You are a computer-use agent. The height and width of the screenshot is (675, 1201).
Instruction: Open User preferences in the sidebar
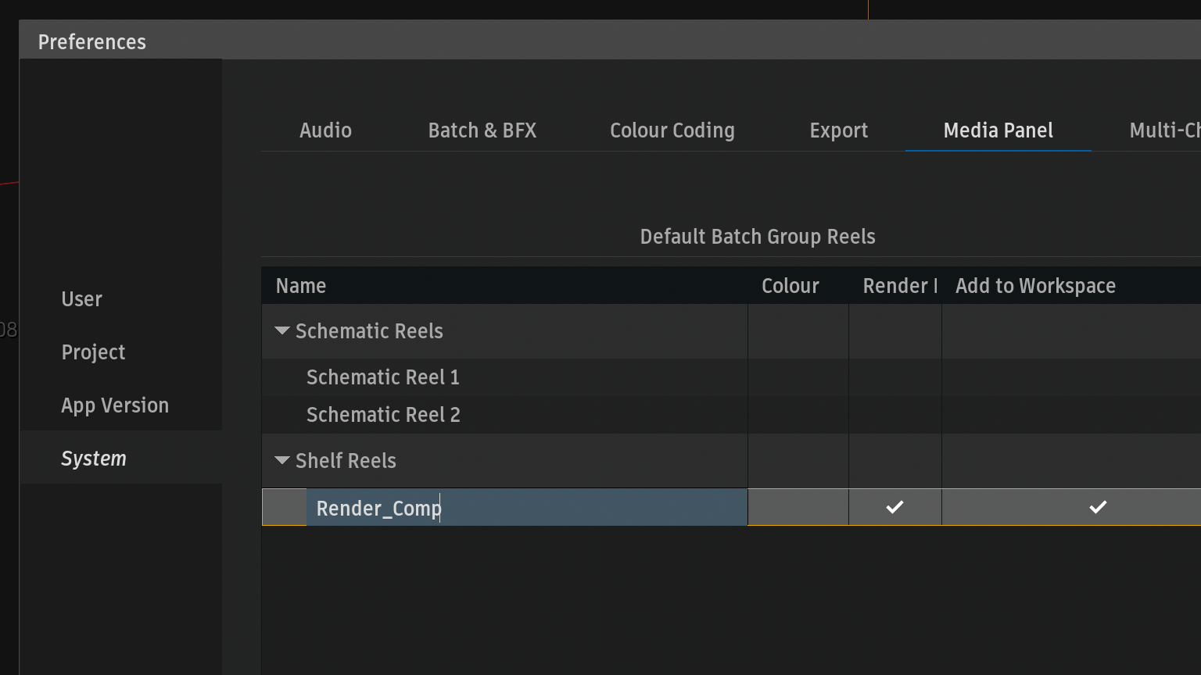(82, 299)
